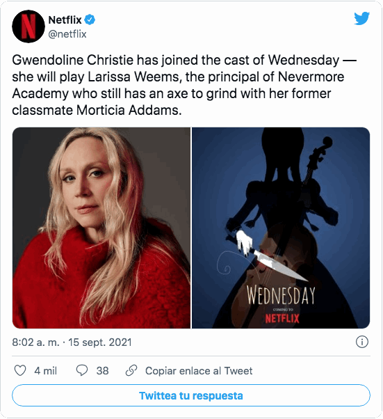Click the blue verified badge
Image resolution: width=383 pixels, height=419 pixels.
tap(90, 19)
